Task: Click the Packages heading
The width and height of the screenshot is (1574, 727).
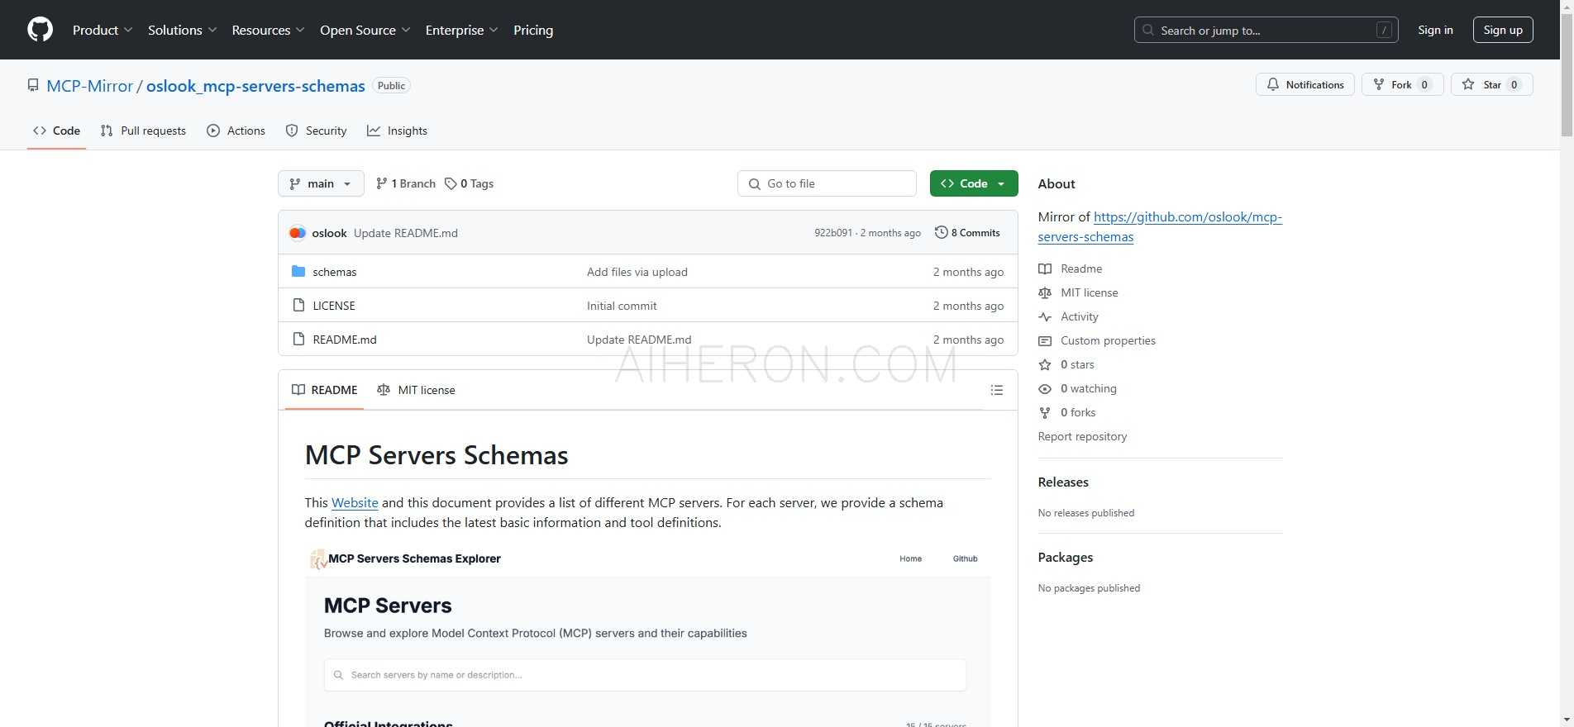Action: tap(1066, 557)
